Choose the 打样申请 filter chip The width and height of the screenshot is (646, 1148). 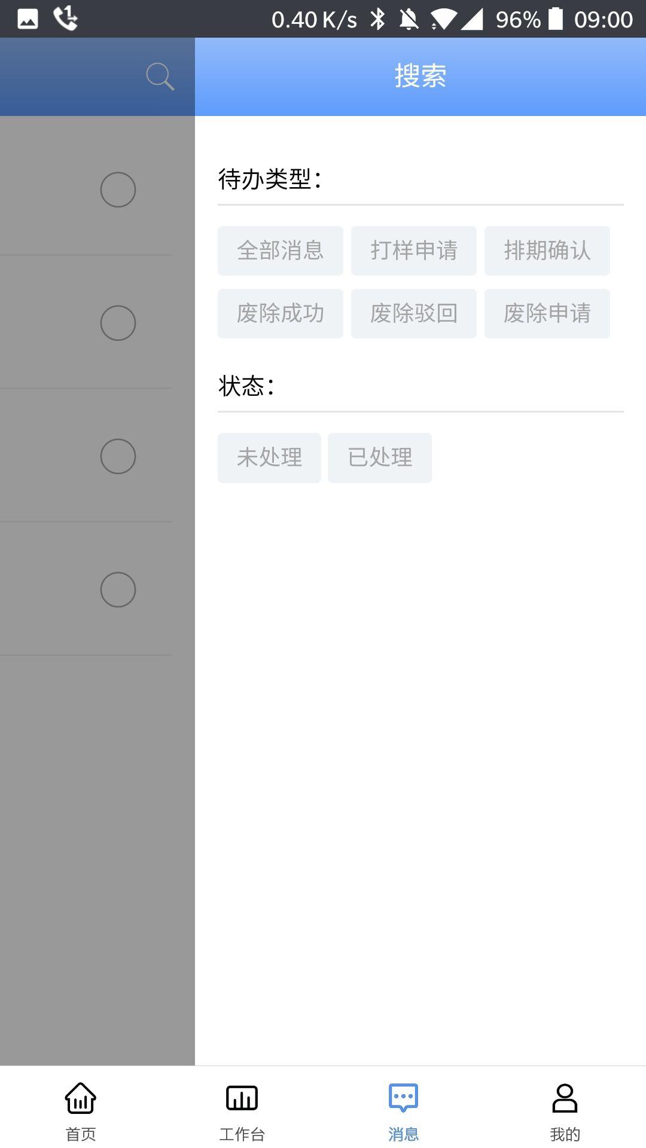click(x=413, y=251)
